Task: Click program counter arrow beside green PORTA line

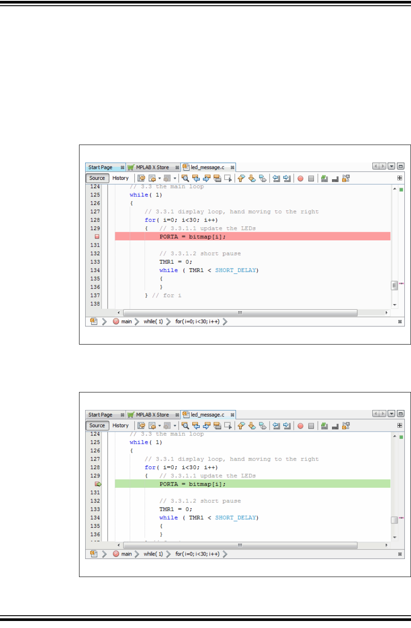Action: click(98, 484)
